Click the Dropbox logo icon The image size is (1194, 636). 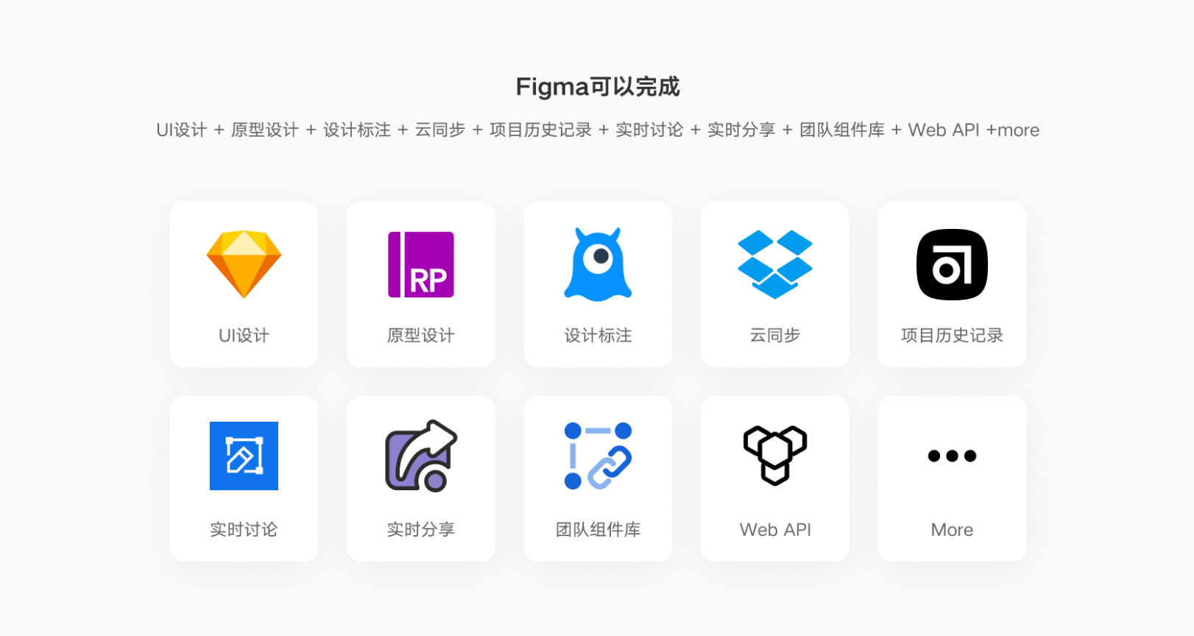775,264
